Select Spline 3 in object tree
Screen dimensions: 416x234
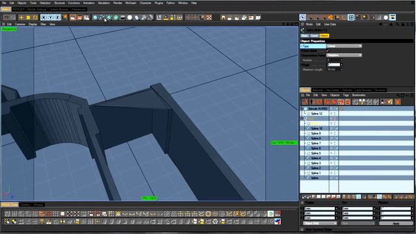[x=316, y=163]
